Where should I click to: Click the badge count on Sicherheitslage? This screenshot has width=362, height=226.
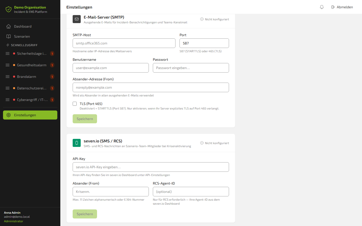click(52, 53)
